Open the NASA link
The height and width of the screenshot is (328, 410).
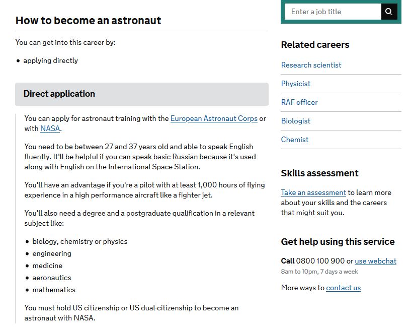coord(50,128)
